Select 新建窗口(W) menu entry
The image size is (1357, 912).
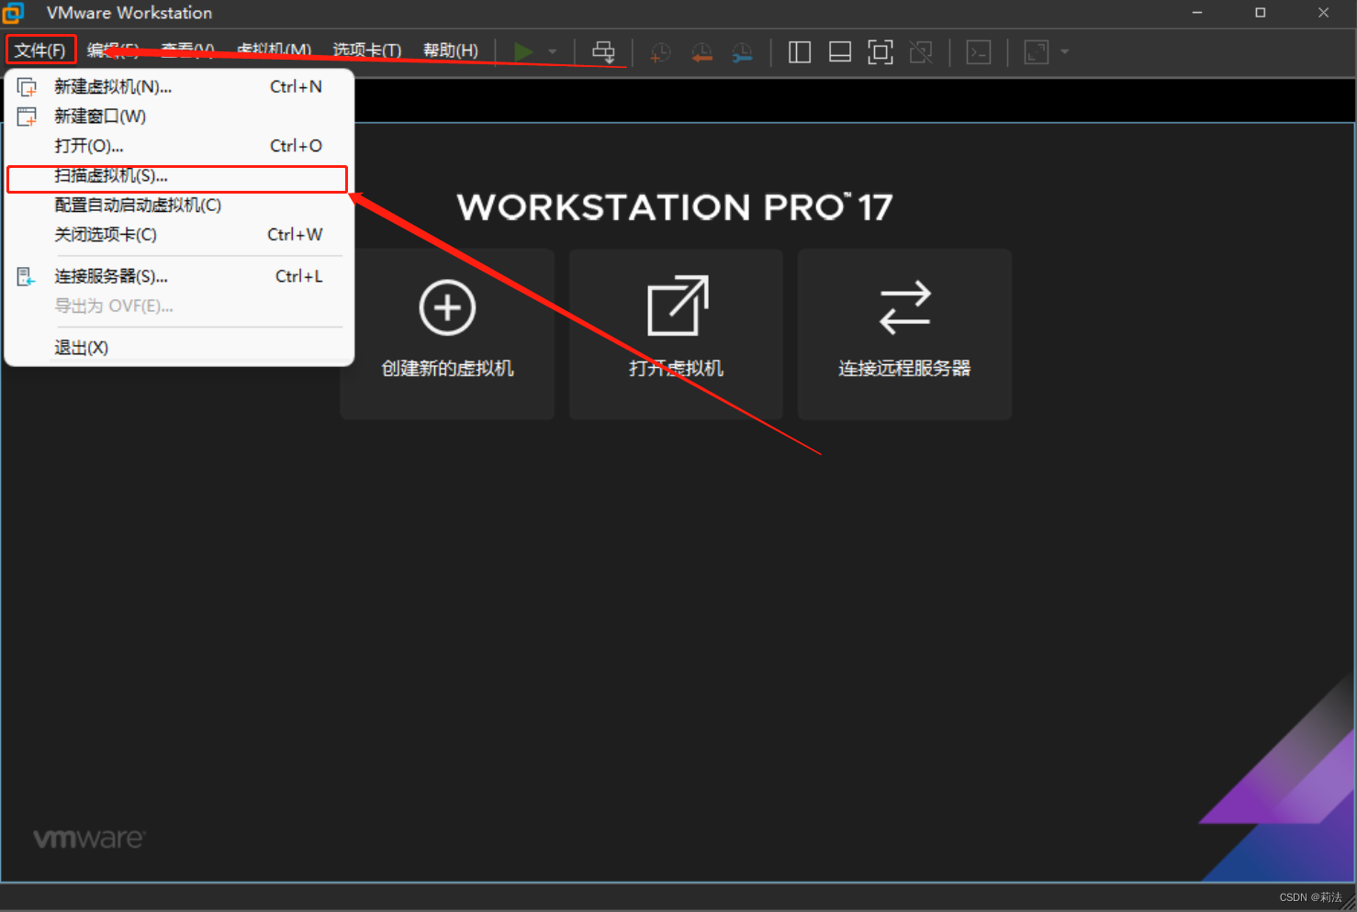point(179,117)
